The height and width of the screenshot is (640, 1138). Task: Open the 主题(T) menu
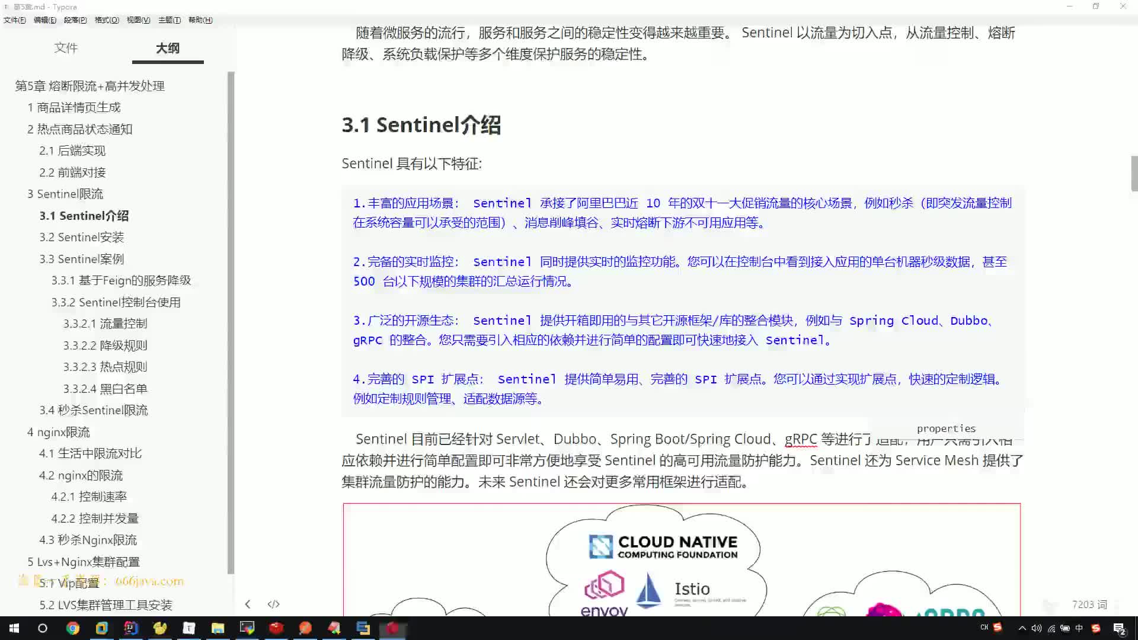tap(170, 20)
